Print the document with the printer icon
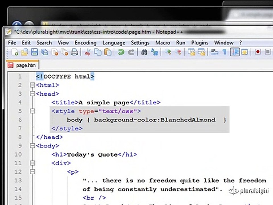 point(75,52)
